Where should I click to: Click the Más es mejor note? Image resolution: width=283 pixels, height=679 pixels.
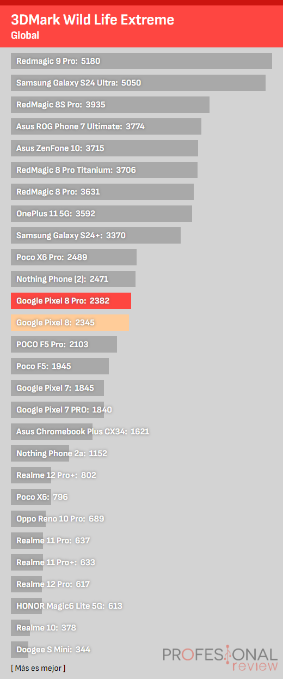38,668
